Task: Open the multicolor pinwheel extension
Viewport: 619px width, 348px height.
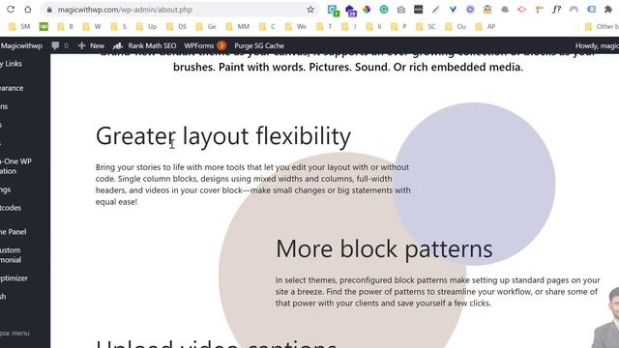Action: [367, 10]
